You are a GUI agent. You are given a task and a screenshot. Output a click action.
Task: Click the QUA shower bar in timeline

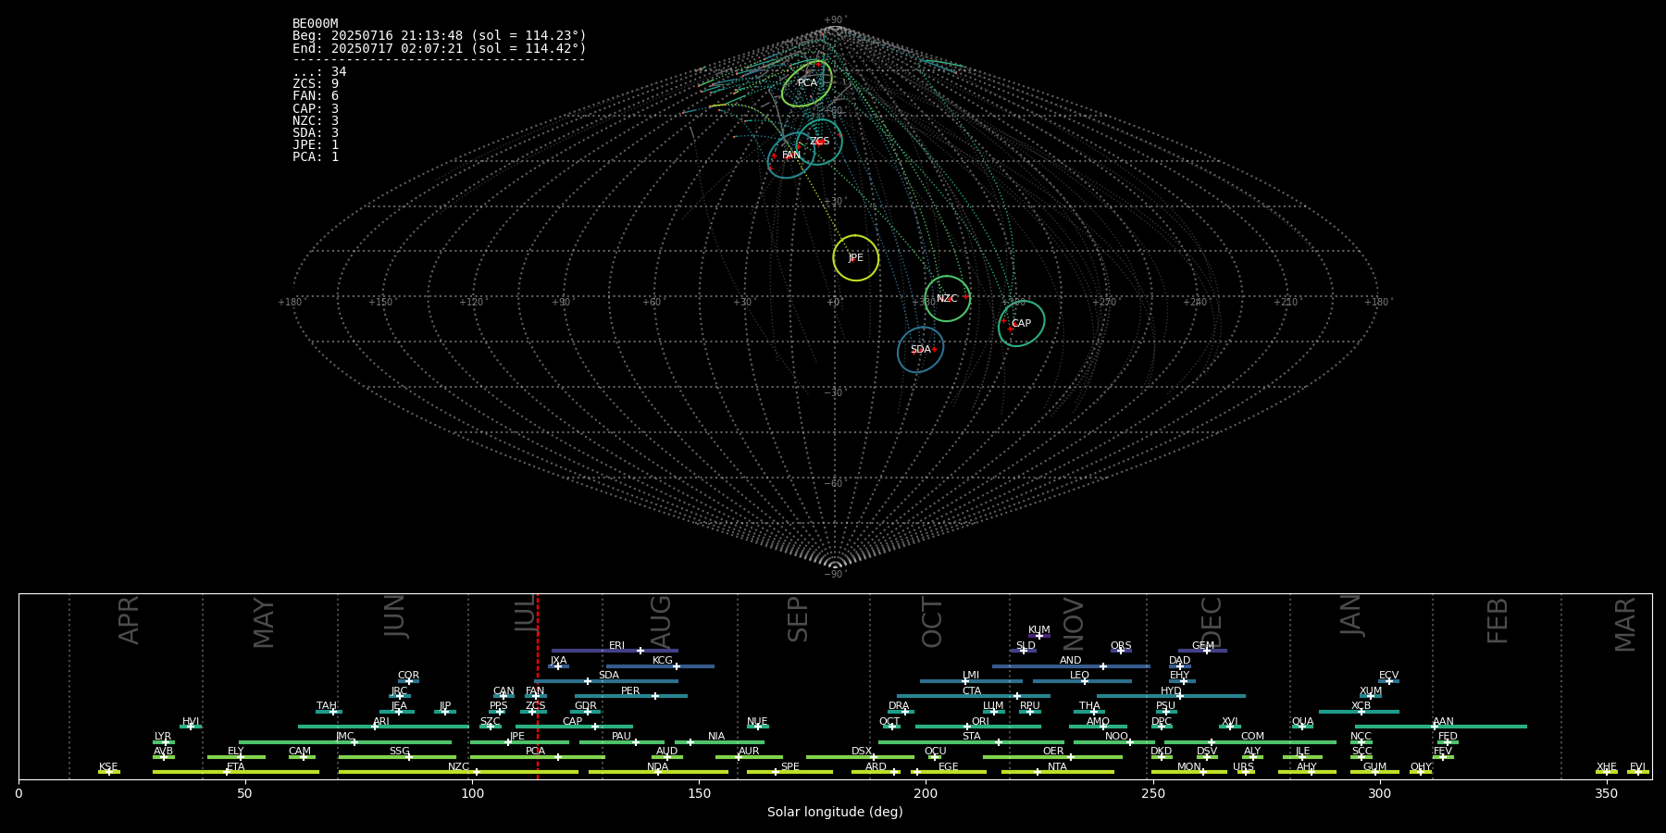1302,727
